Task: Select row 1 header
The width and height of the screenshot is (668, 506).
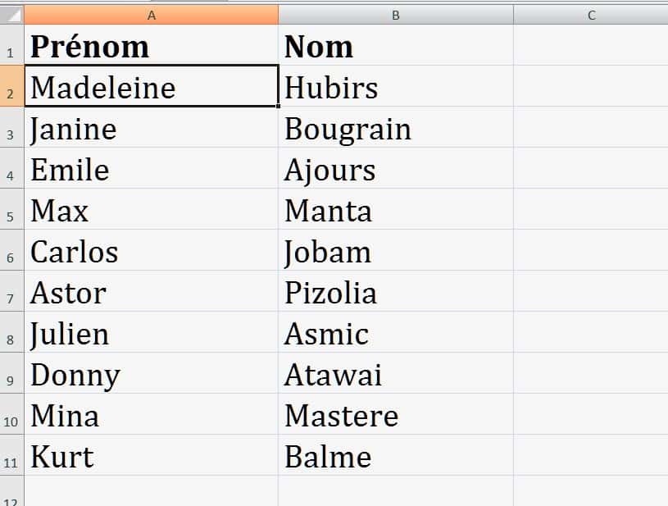Action: click(11, 46)
